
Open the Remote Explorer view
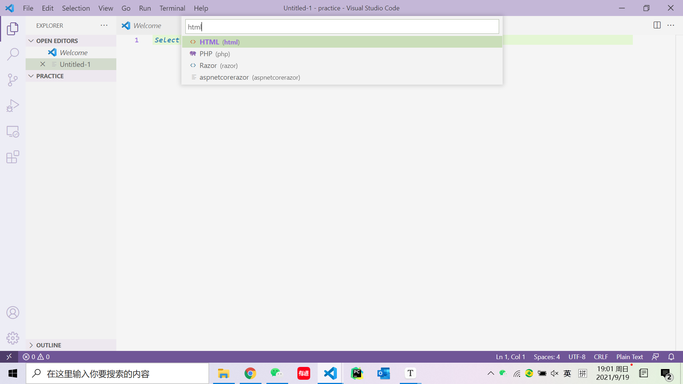13,132
